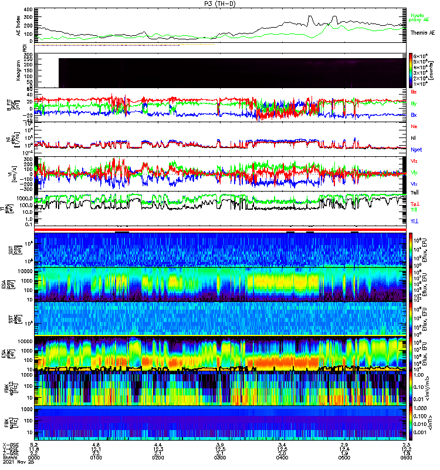
Task: Click the X-GSE value "4.8"
Action: (96, 445)
